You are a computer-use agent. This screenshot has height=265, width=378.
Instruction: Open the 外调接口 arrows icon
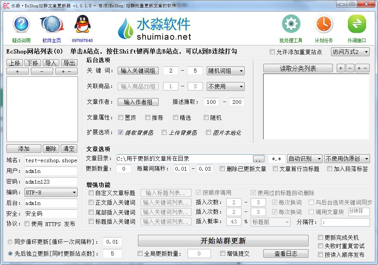(x=356, y=24)
